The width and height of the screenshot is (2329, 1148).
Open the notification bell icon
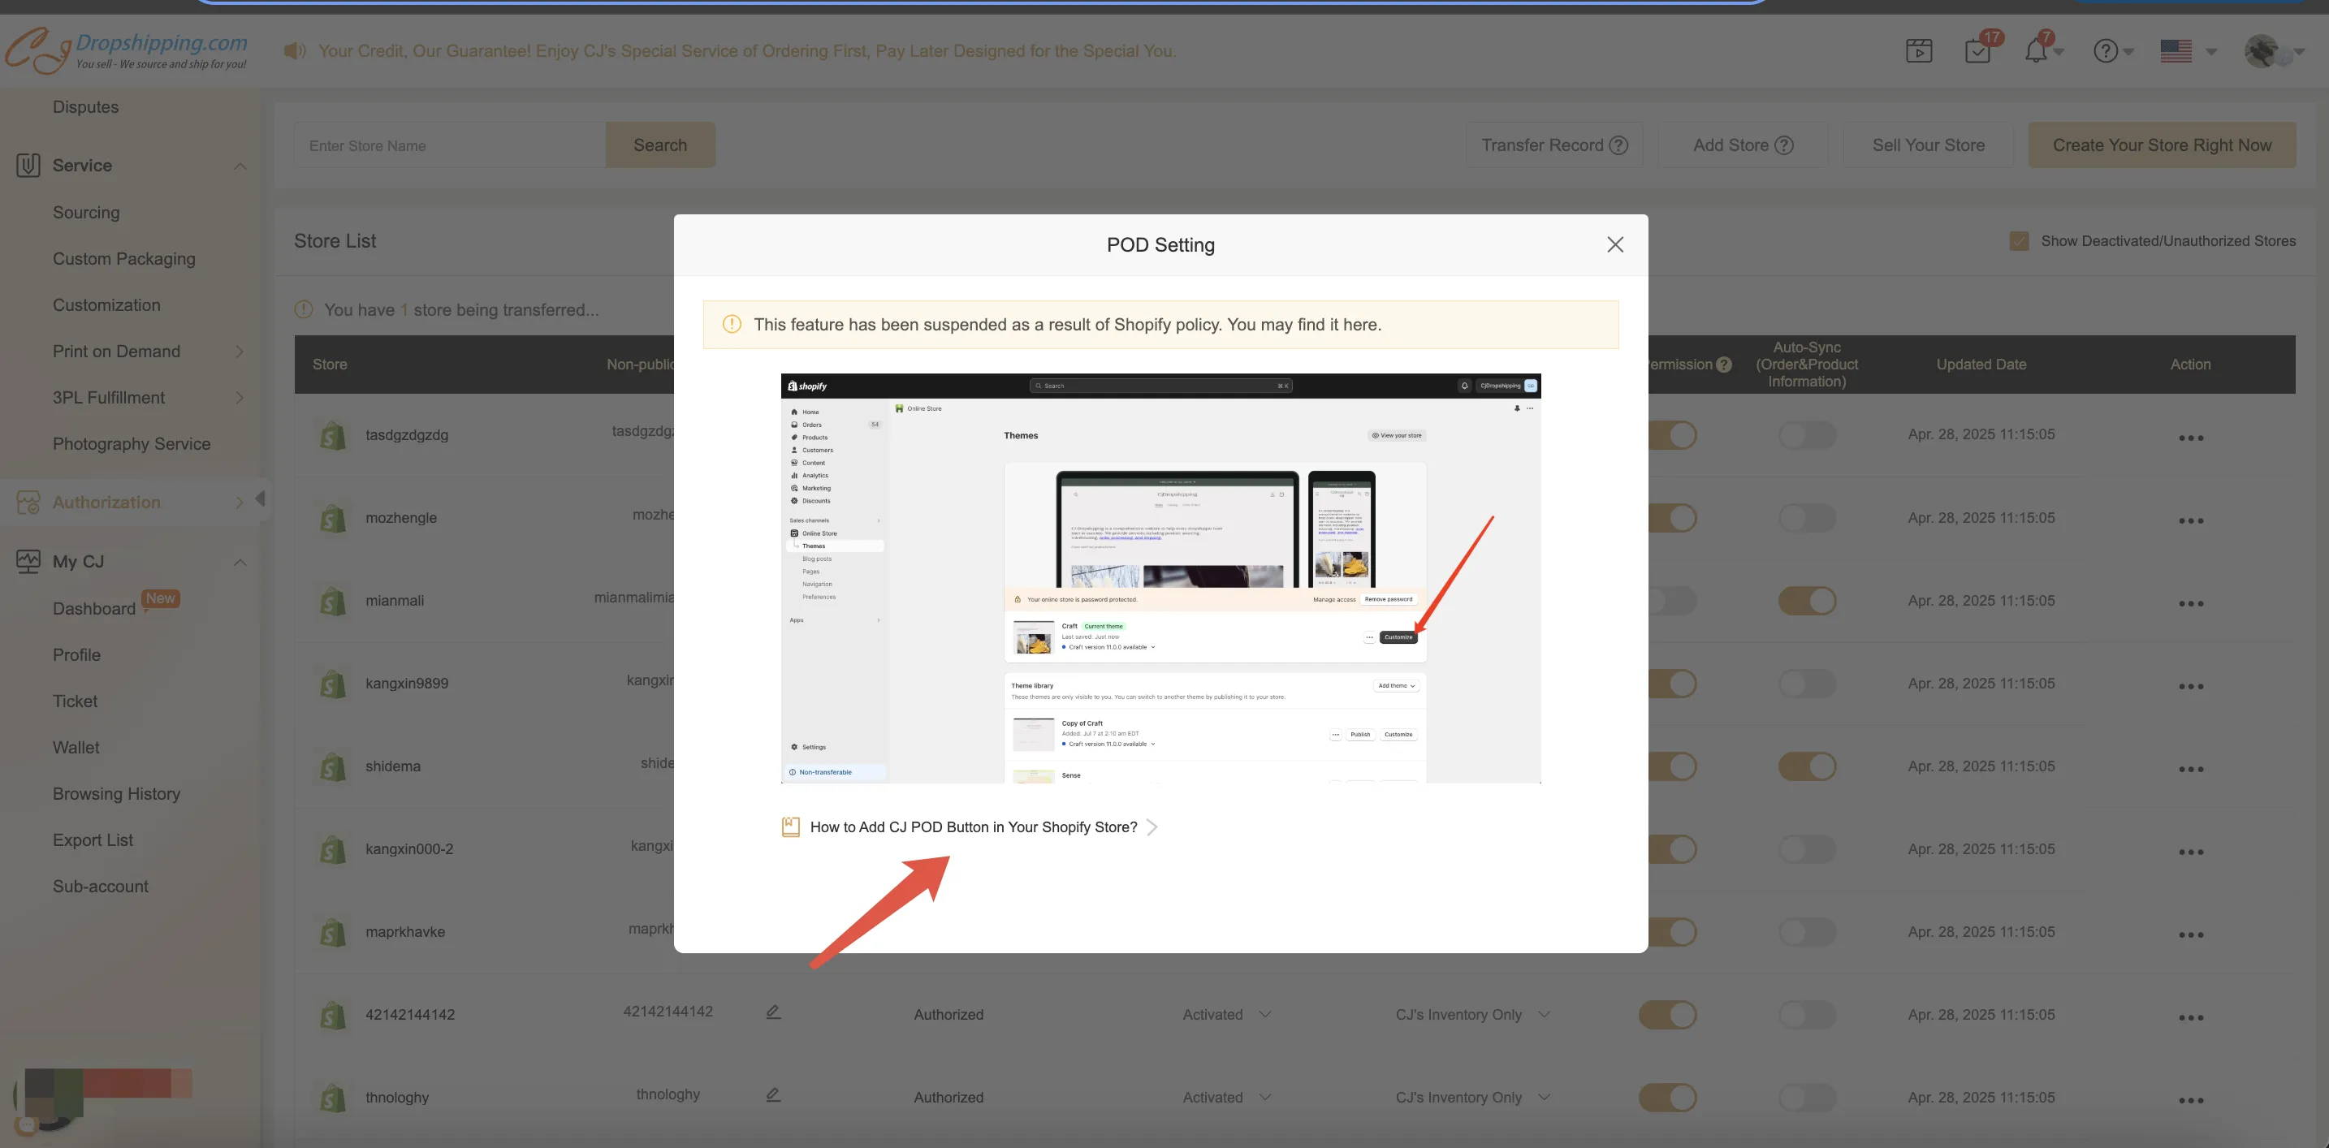(x=2035, y=50)
